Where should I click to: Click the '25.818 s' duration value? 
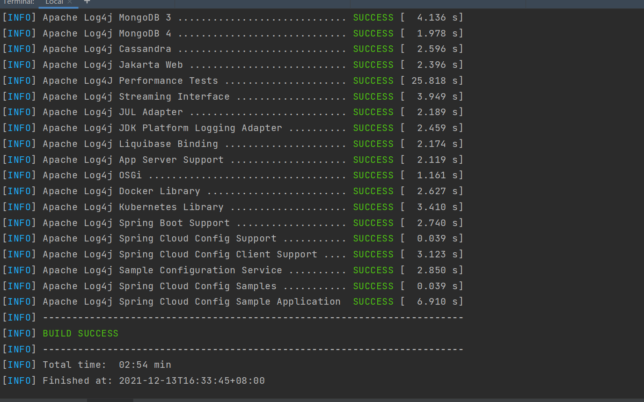click(434, 81)
